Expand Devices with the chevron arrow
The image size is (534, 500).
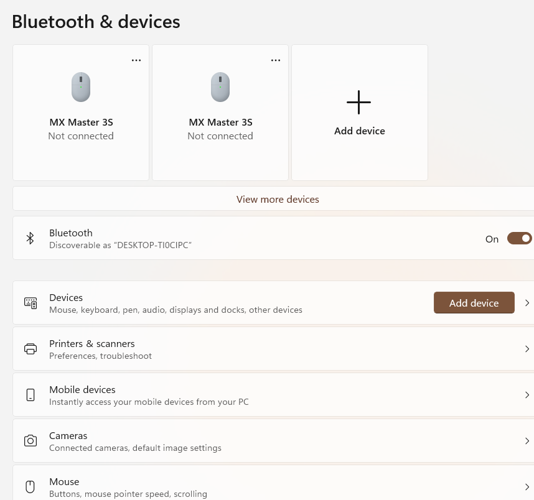pos(527,303)
